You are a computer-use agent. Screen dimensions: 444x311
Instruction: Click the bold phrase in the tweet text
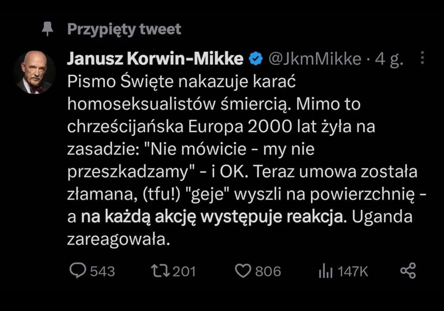(x=211, y=217)
